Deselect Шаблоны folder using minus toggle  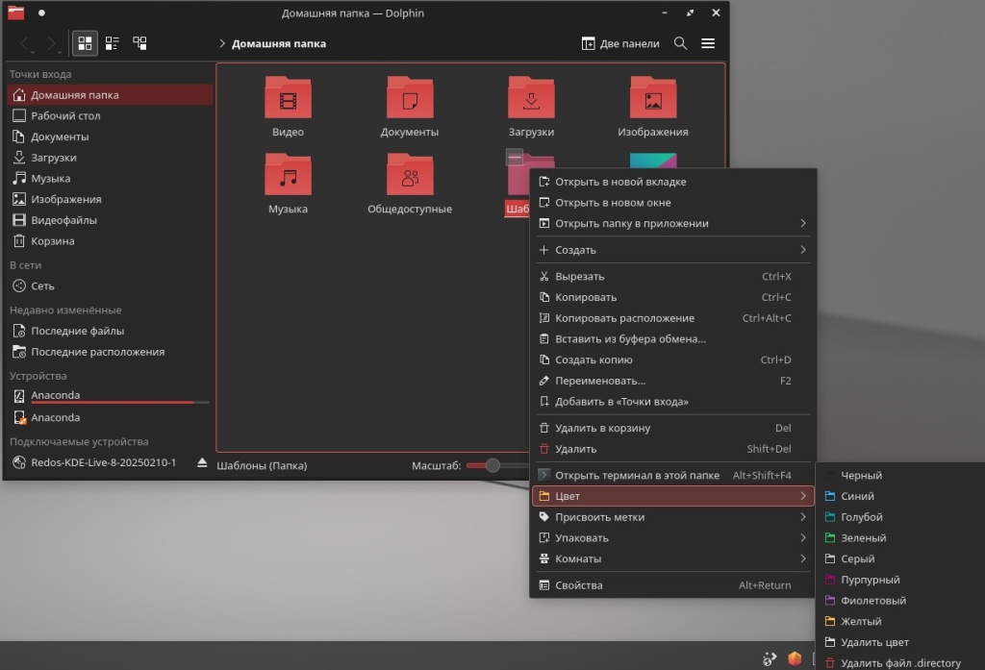pos(515,157)
